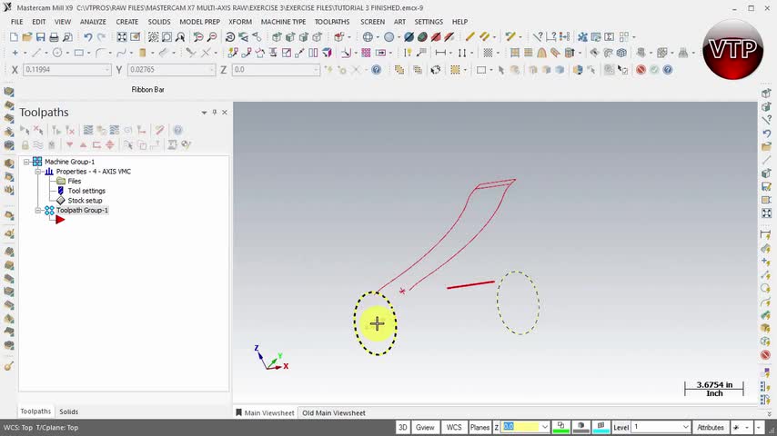Open the TOOLPATHS menu
Screen dimensions: 777x436
click(332, 22)
